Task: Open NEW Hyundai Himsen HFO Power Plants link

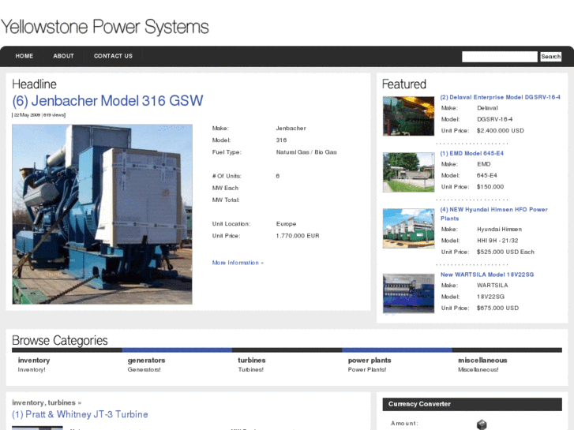Action: point(493,213)
